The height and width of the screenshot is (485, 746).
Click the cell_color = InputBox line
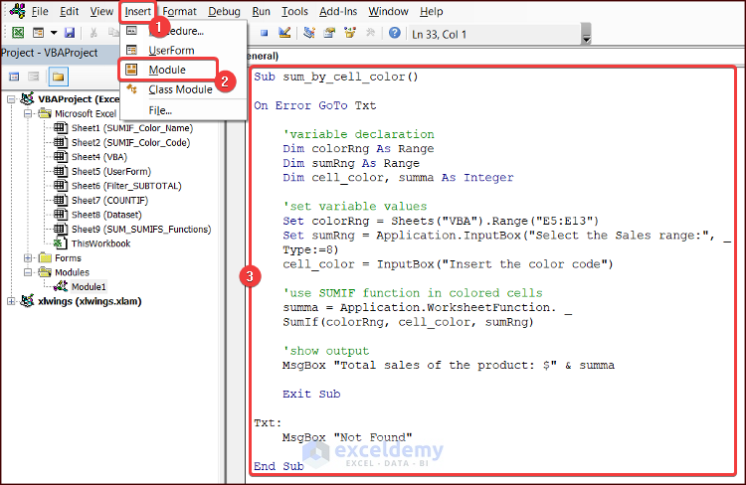(448, 264)
